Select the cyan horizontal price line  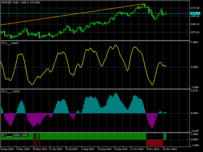[95, 13]
